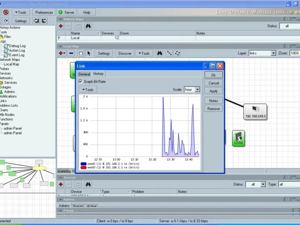Click the export arrow icon beside Settings
300x225 pixels.
44,21
